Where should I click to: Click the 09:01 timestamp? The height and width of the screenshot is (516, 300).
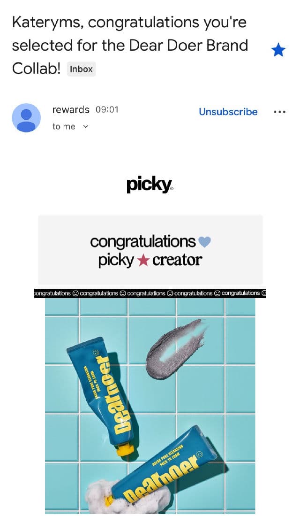coord(107,109)
